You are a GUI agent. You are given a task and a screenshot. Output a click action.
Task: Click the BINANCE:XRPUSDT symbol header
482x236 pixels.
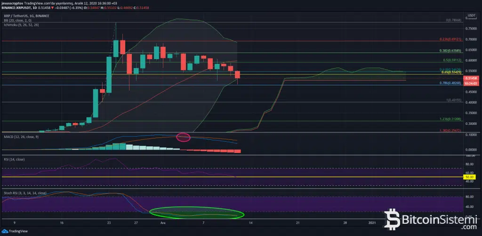(18, 8)
